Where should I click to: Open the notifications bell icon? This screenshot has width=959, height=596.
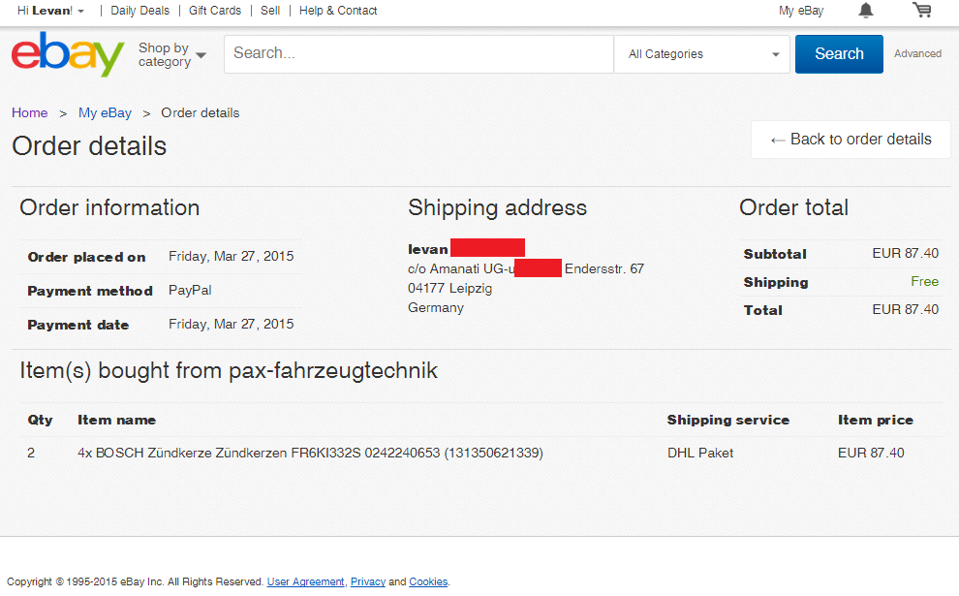click(x=865, y=11)
